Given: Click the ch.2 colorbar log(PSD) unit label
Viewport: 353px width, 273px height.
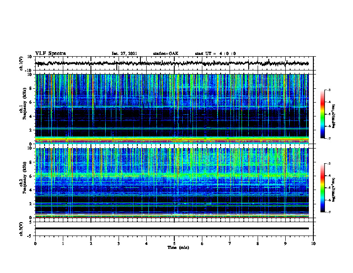Looking at the screenshot, I should point(333,190).
